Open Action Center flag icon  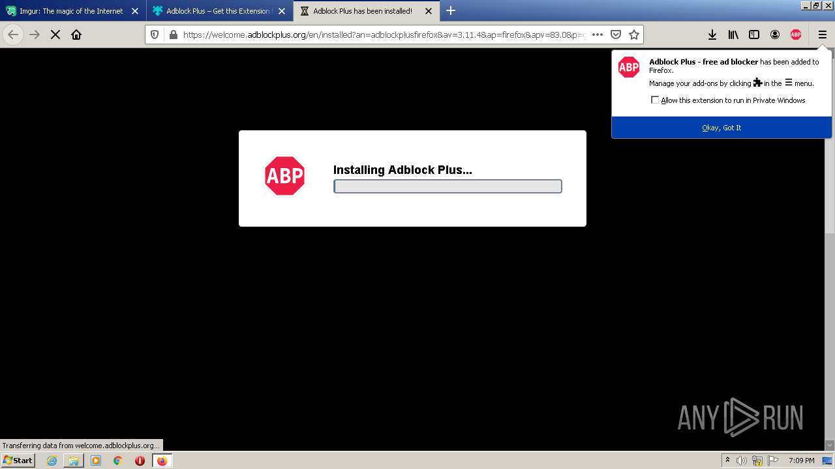click(x=773, y=461)
